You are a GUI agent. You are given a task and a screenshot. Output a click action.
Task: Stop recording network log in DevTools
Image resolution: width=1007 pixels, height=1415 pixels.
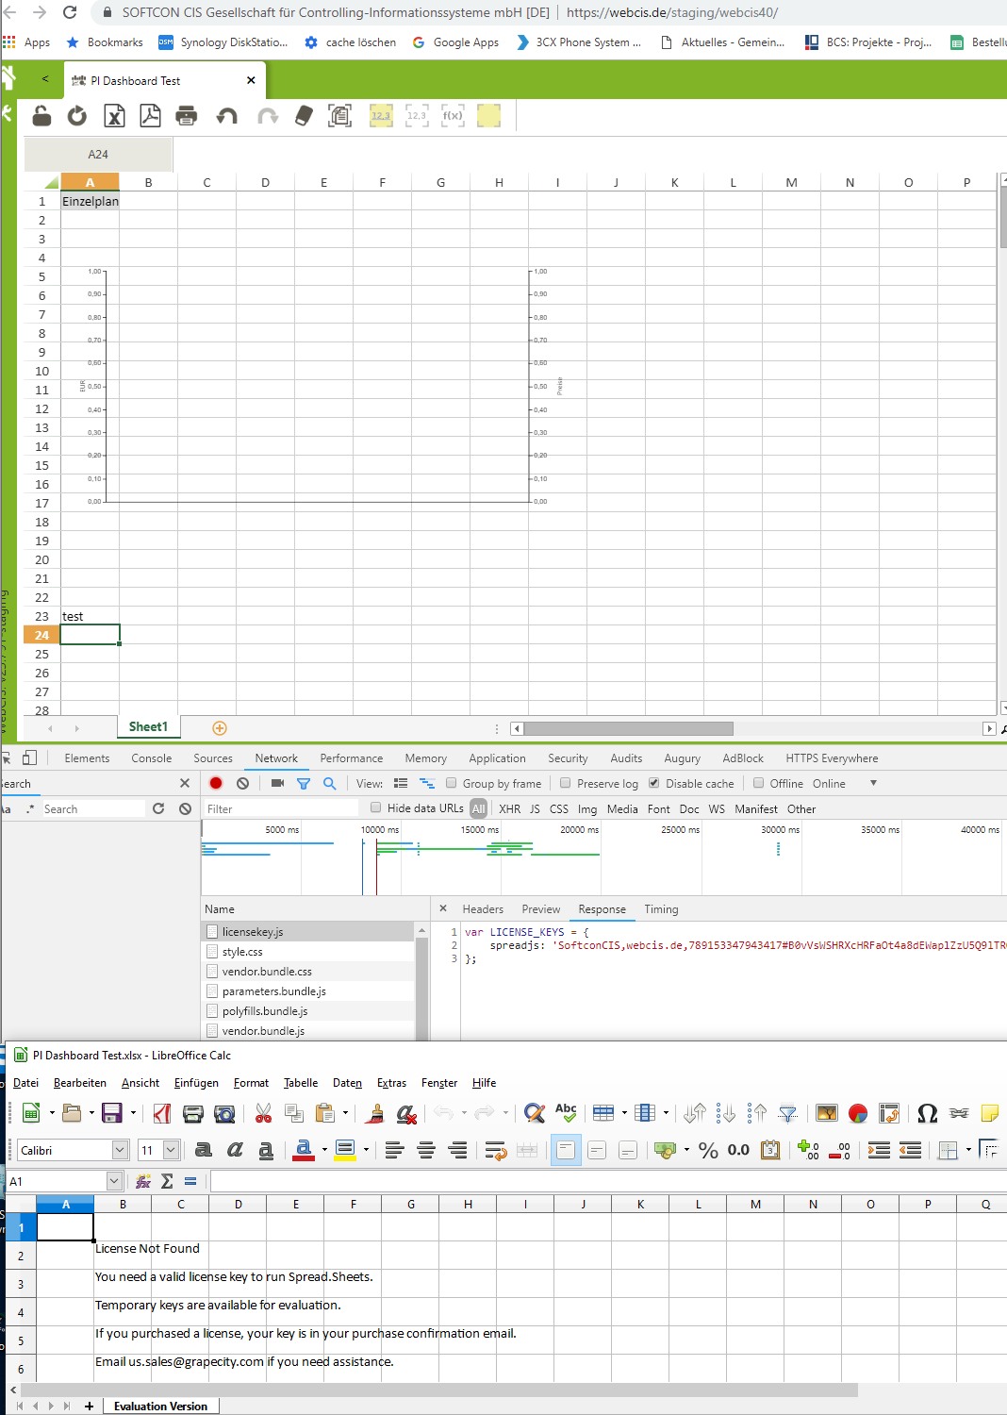pyautogui.click(x=216, y=783)
